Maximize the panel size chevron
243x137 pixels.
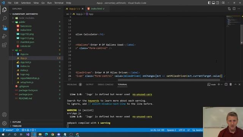235,84
